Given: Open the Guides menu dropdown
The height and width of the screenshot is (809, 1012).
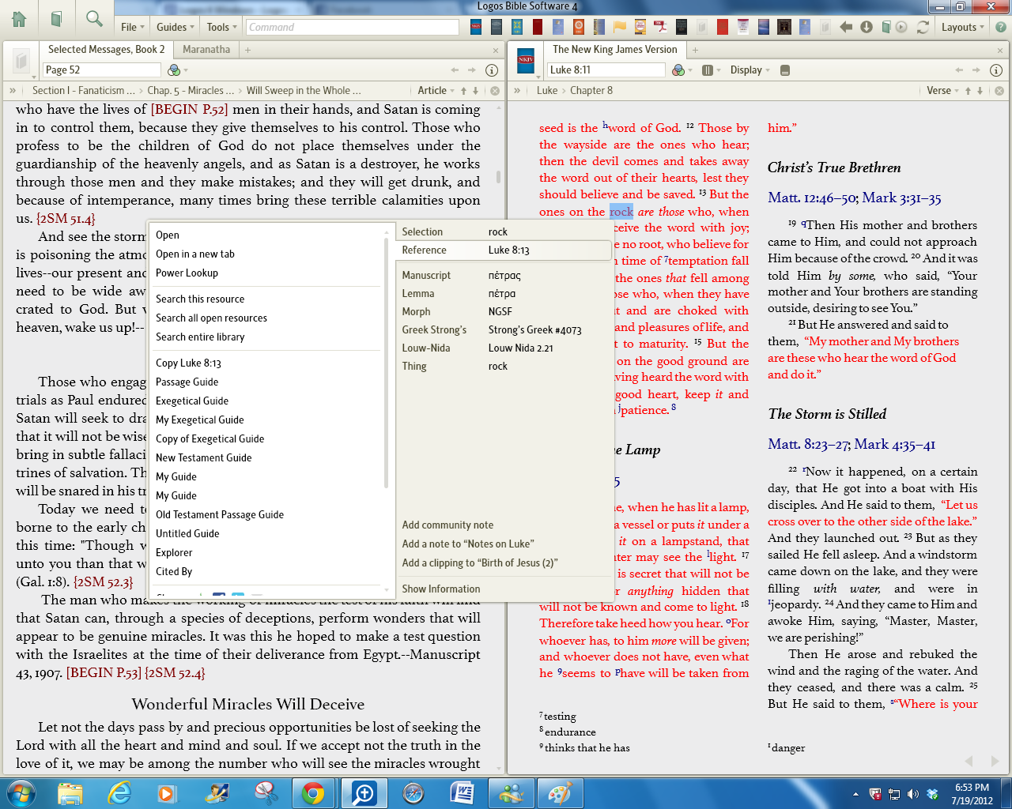Looking at the screenshot, I should (176, 27).
